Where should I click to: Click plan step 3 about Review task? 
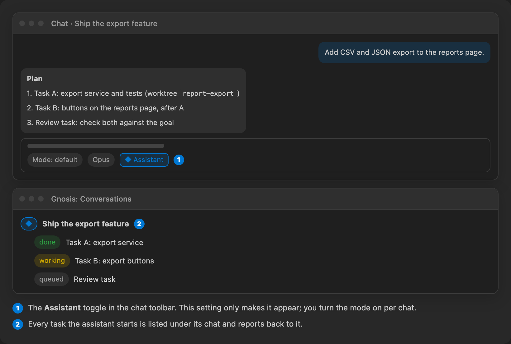[x=100, y=123]
